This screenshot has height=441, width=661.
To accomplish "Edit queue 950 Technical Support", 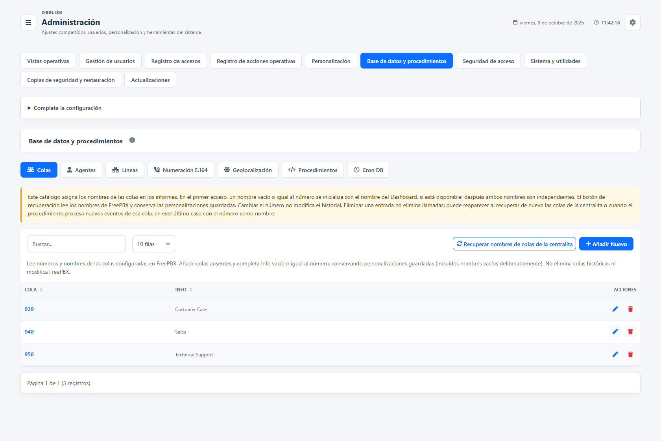I will [x=615, y=354].
